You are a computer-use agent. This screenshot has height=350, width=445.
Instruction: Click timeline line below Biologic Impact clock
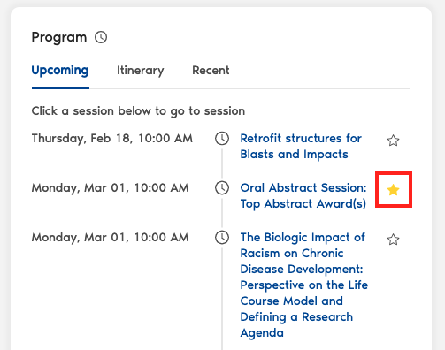[x=222, y=299]
